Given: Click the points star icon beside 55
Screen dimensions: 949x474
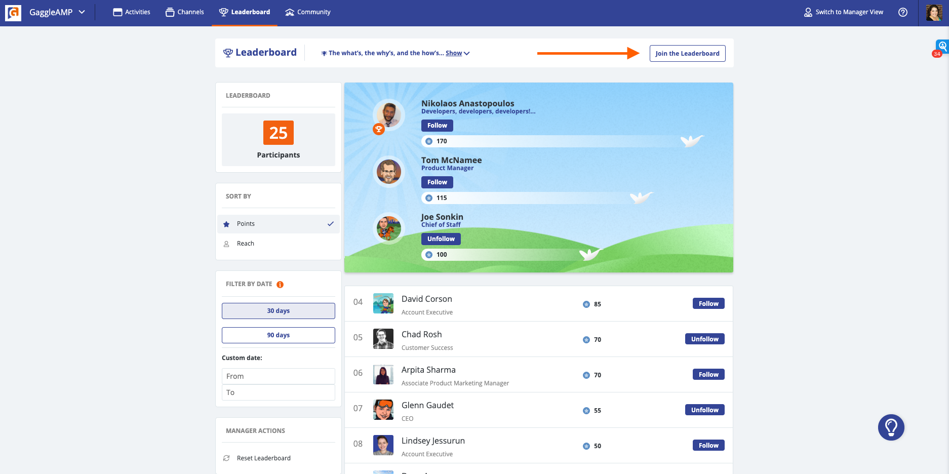Looking at the screenshot, I should click(x=586, y=411).
